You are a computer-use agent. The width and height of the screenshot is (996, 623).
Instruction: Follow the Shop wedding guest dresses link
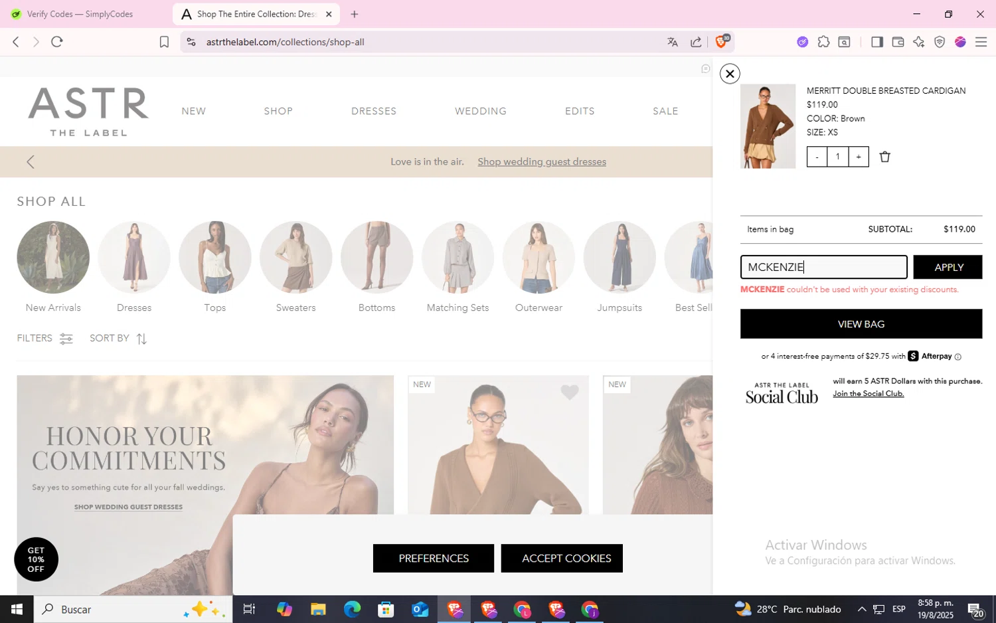pyautogui.click(x=542, y=162)
